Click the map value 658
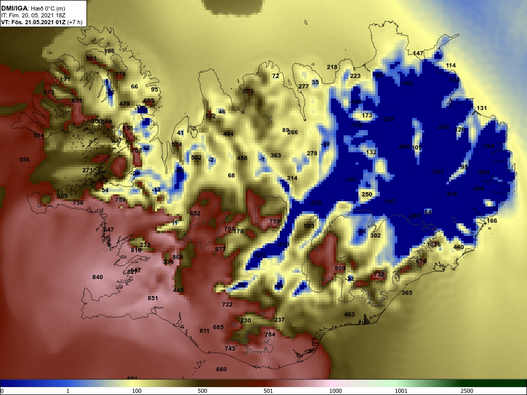The width and height of the screenshot is (527, 395). point(128,128)
